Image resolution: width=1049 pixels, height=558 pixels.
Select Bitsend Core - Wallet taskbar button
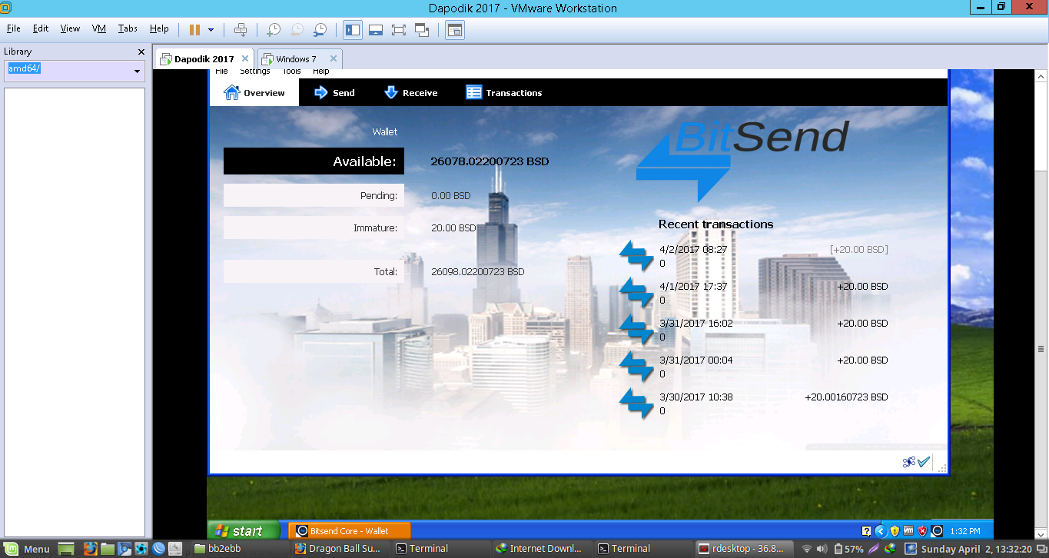click(350, 530)
